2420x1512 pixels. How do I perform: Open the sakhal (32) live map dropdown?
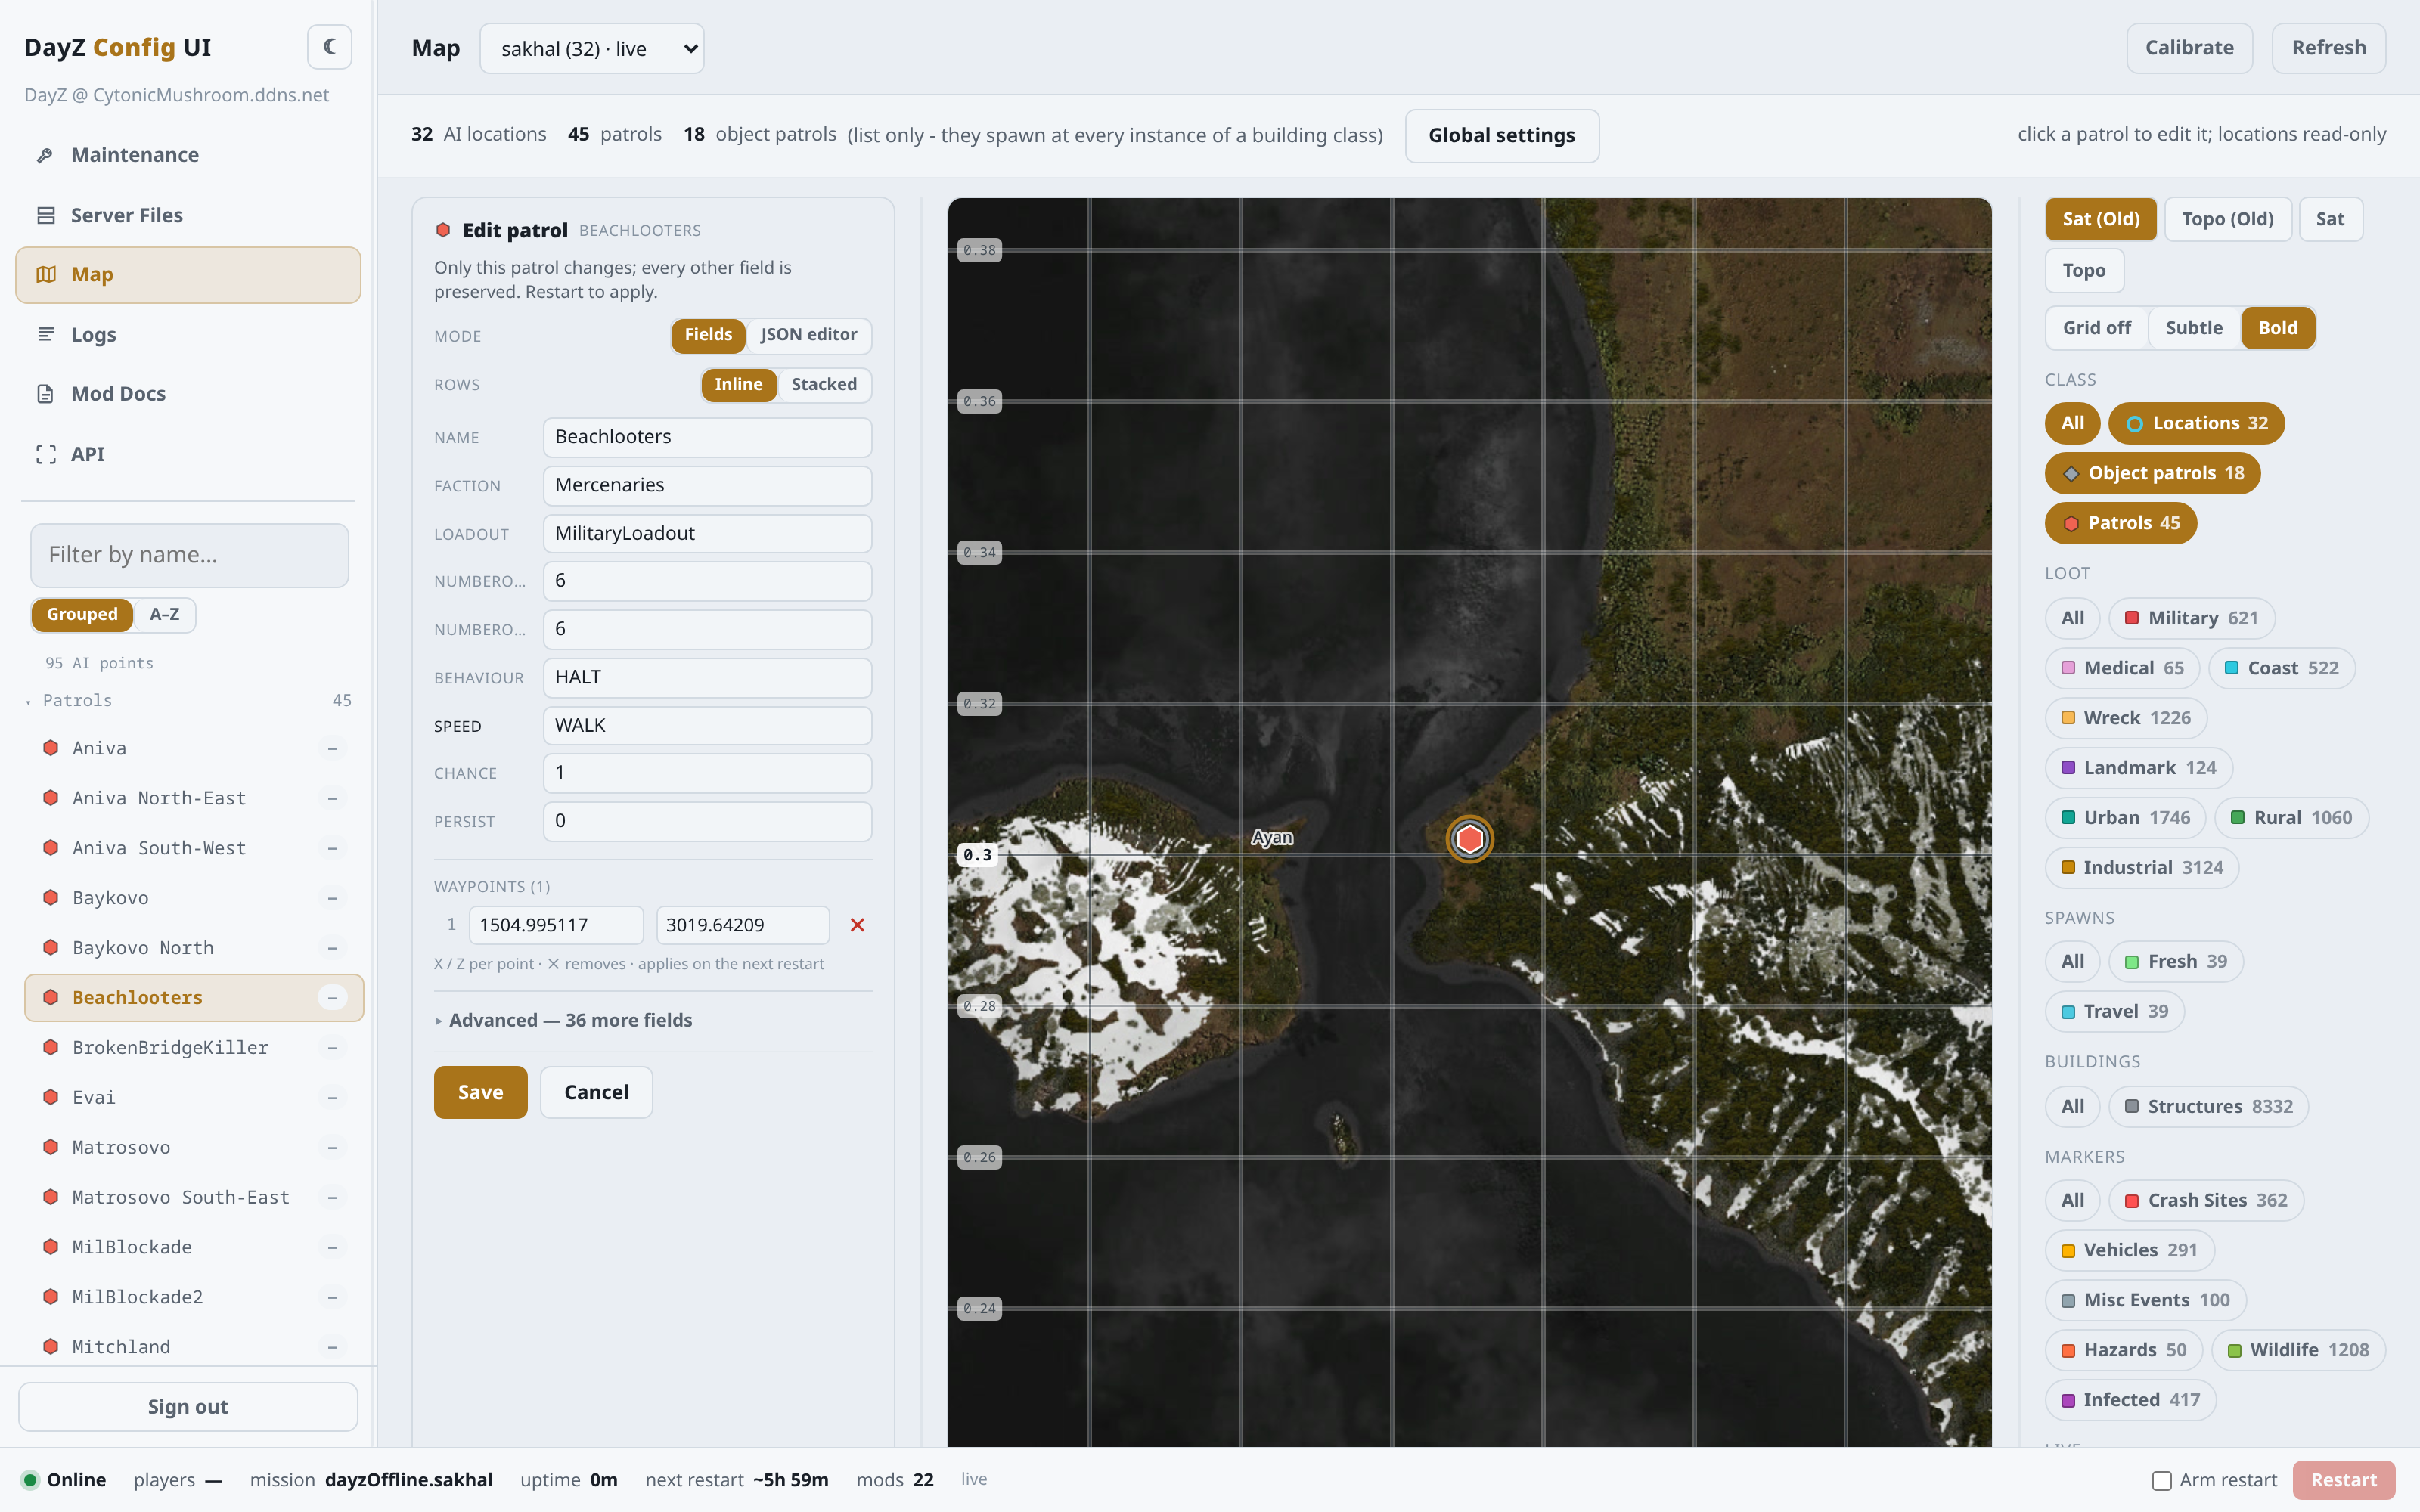pyautogui.click(x=591, y=48)
